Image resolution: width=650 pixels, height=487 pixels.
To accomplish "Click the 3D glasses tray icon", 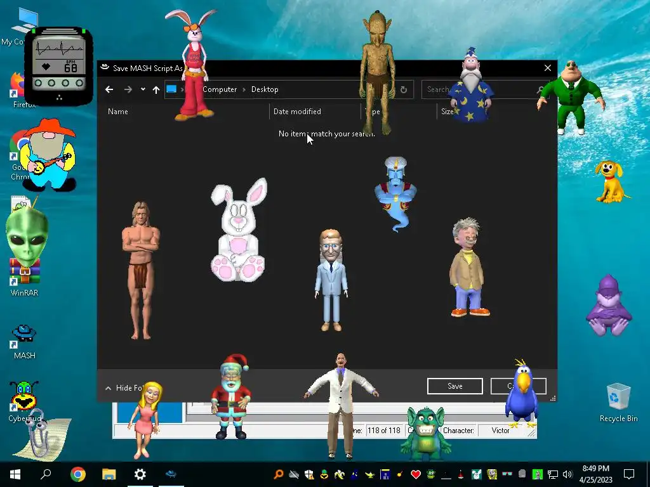I will [x=507, y=474].
